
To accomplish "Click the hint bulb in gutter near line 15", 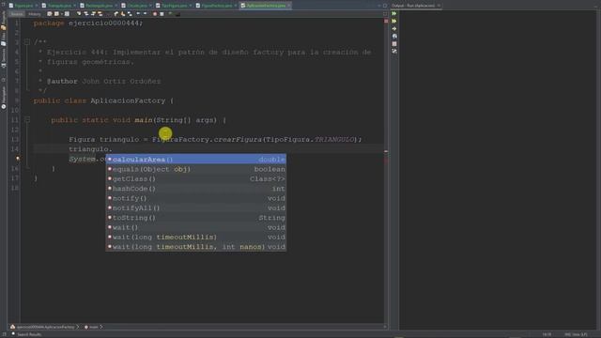I will [18, 159].
